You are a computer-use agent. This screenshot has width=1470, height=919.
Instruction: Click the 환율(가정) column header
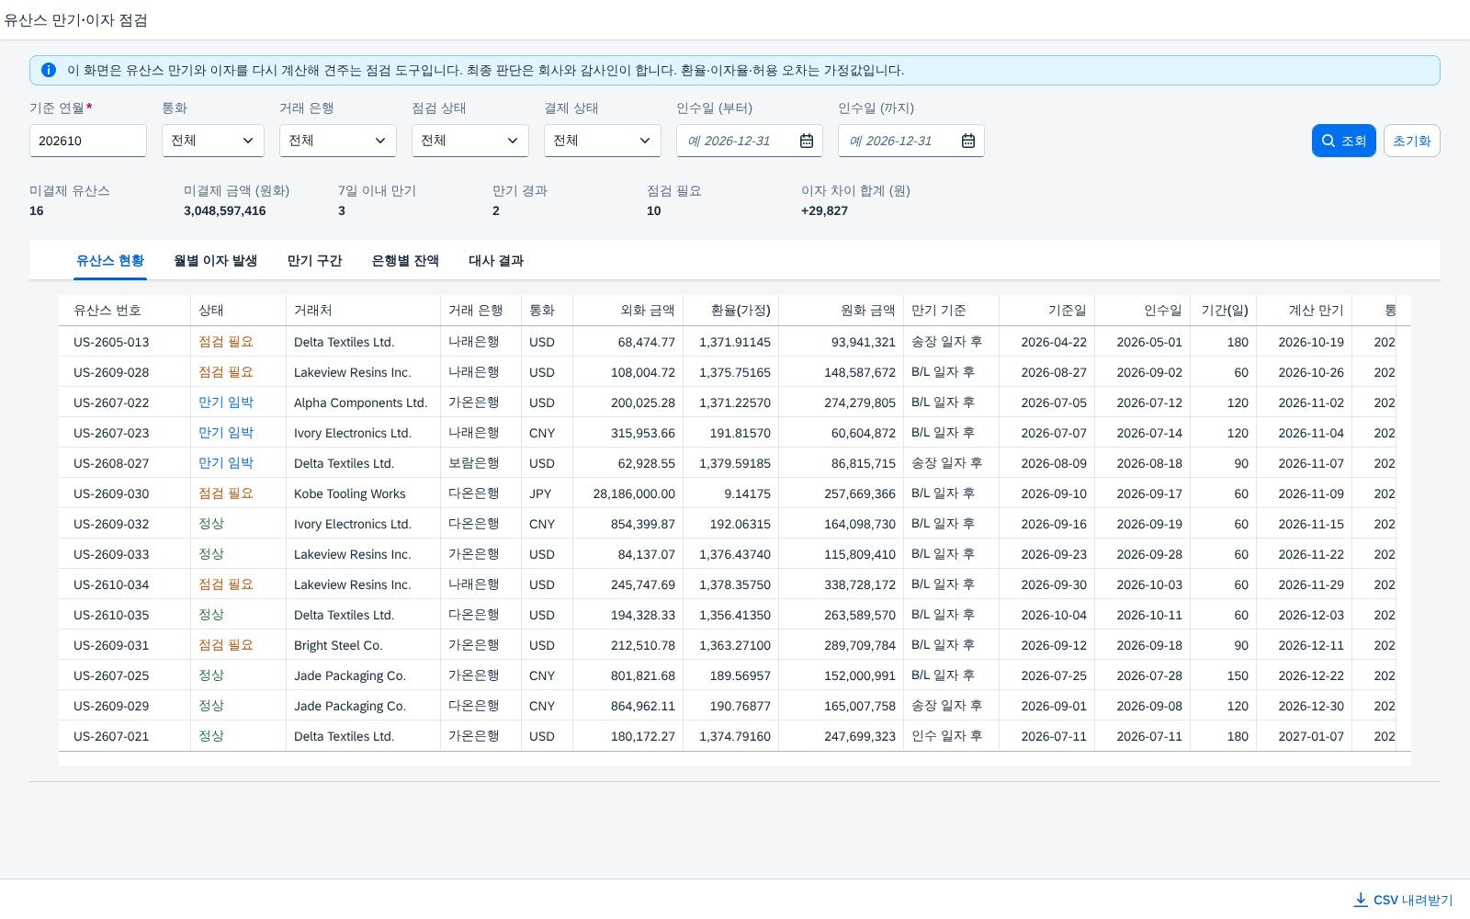coord(731,311)
